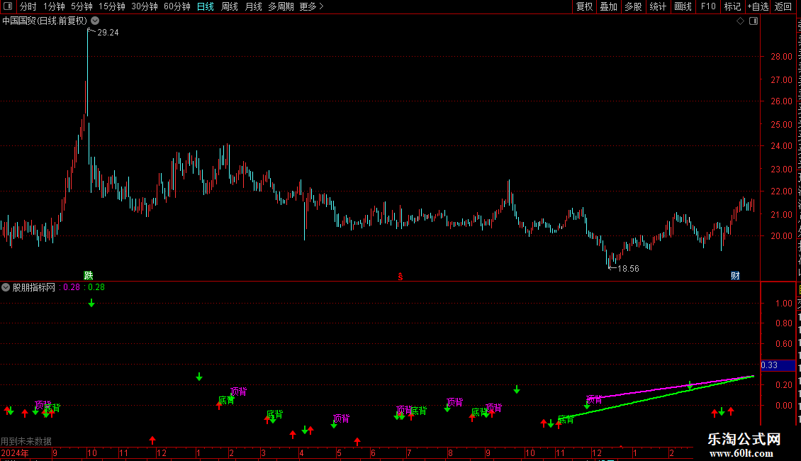Image resolution: width=801 pixels, height=461 pixels.
Task: Click the 返回 back button
Action: [x=783, y=6]
